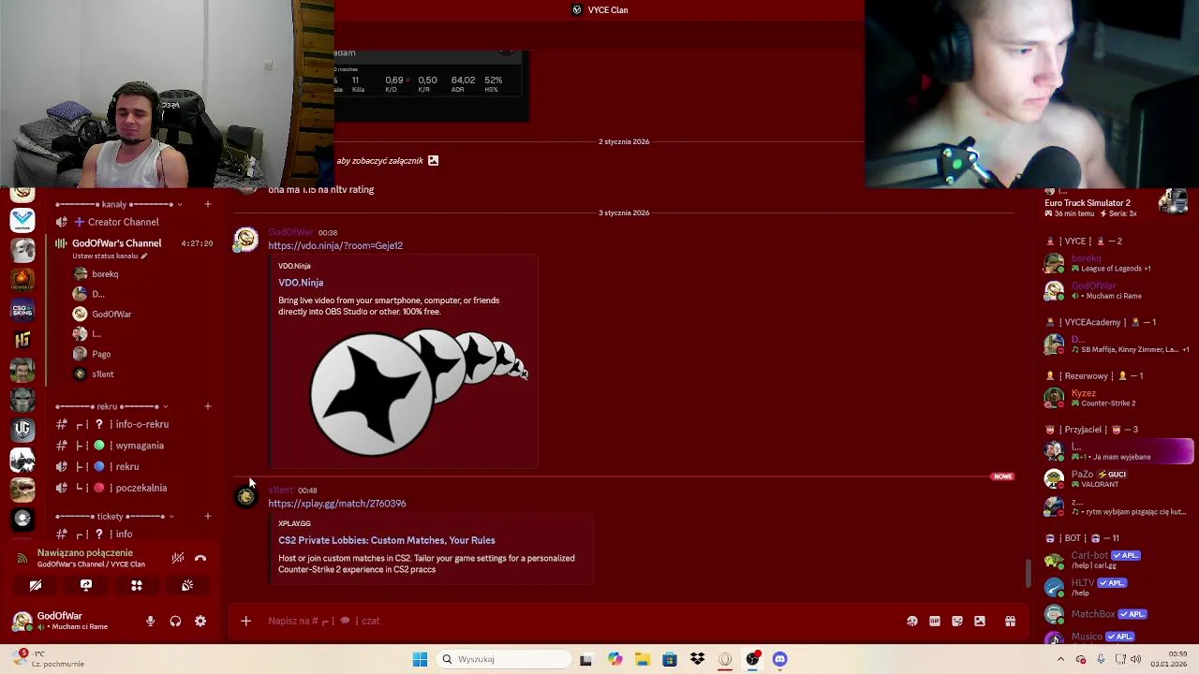Click s1lent's message avatar
This screenshot has width=1199, height=674.
click(x=245, y=497)
